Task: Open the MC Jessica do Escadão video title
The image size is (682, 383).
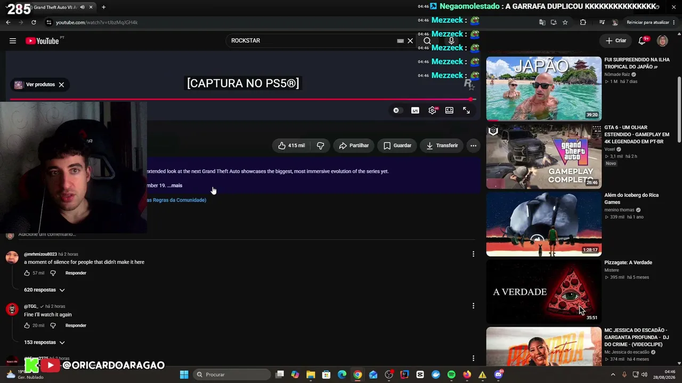Action: point(637,337)
